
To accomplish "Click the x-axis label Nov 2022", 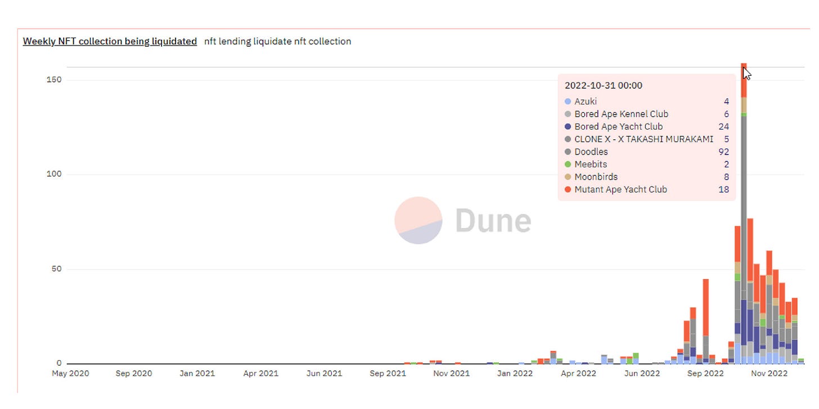I will coord(769,373).
